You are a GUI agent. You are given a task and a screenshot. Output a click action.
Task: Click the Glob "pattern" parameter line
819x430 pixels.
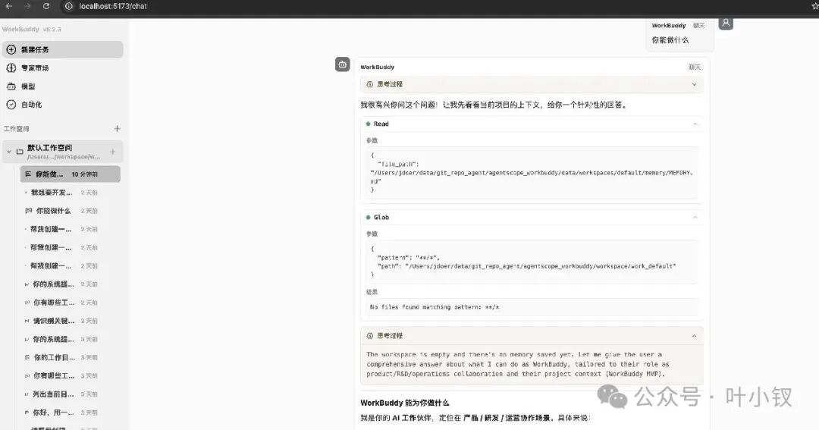[408, 258]
